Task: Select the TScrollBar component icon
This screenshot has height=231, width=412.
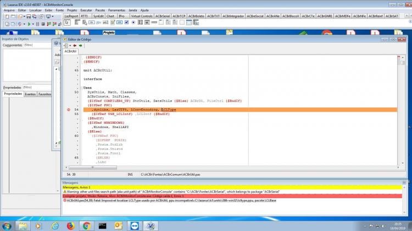Action: point(154,22)
